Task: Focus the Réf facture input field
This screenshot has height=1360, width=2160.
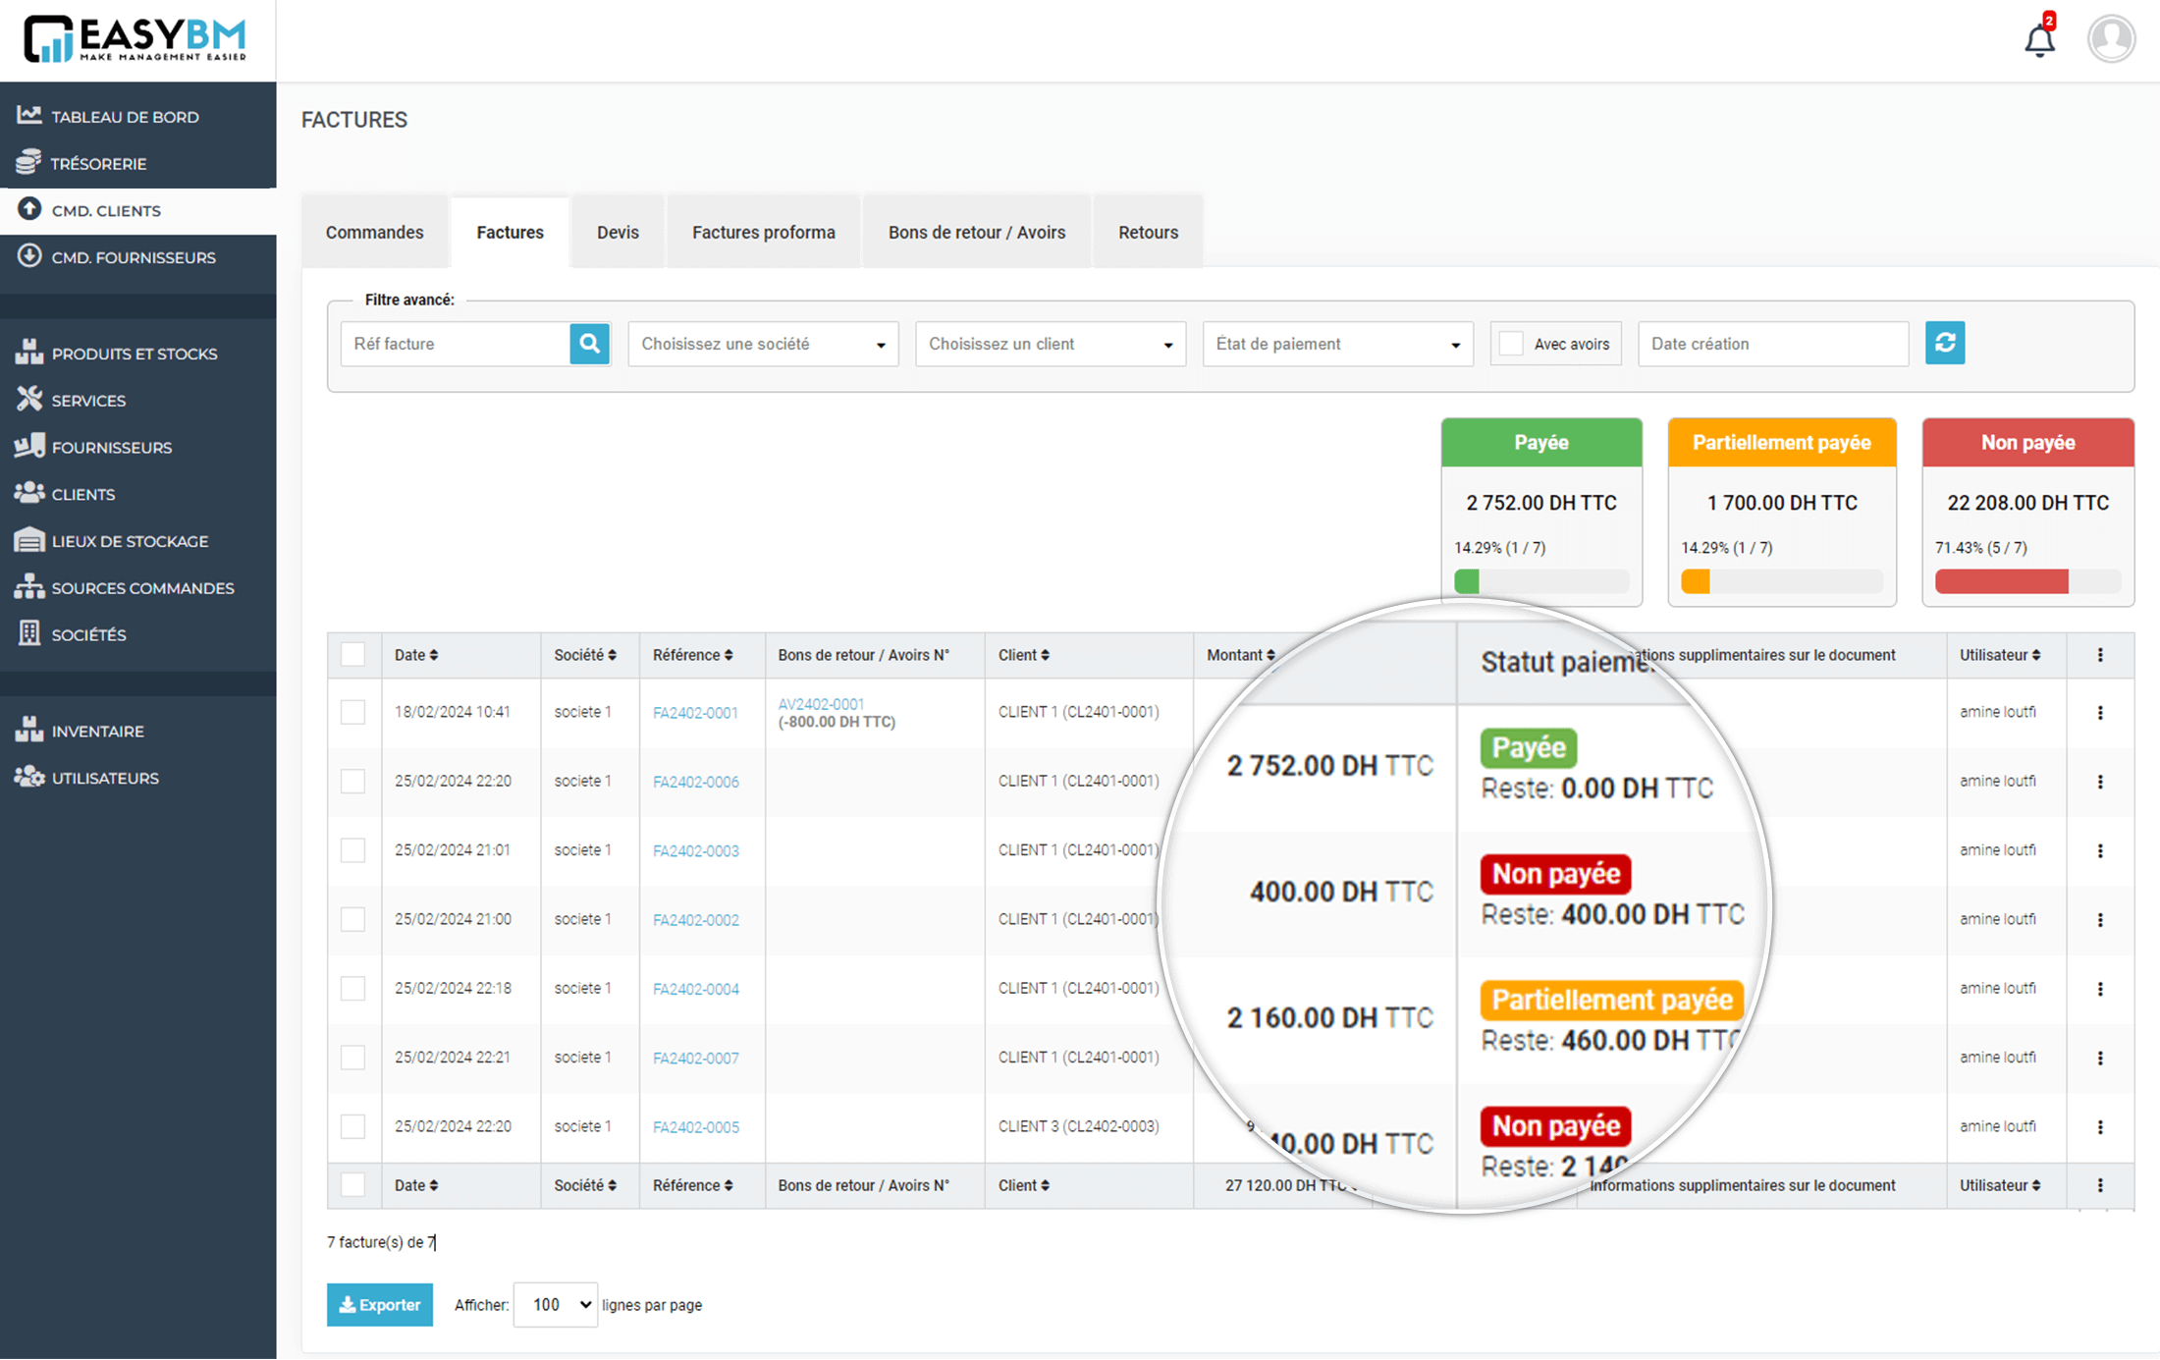Action: point(456,344)
